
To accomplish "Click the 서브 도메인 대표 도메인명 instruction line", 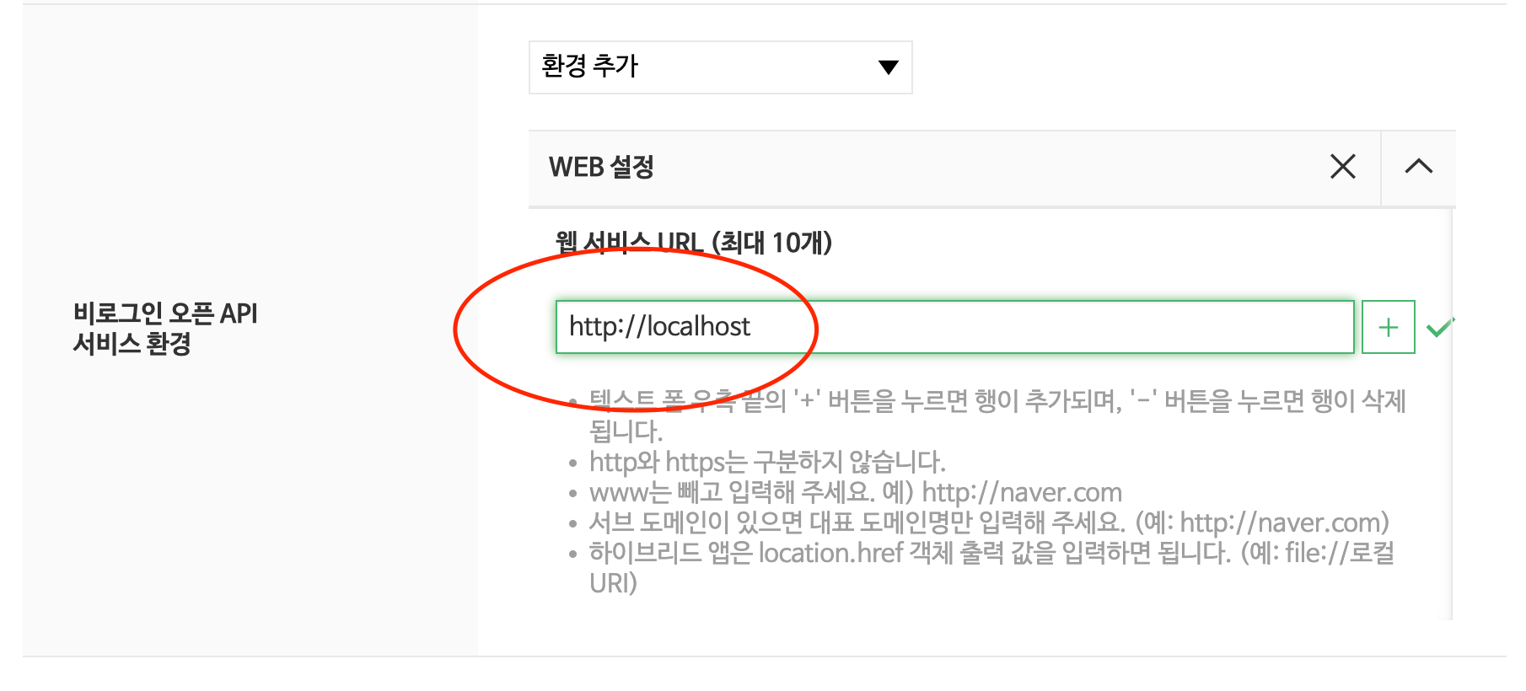I will click(988, 522).
